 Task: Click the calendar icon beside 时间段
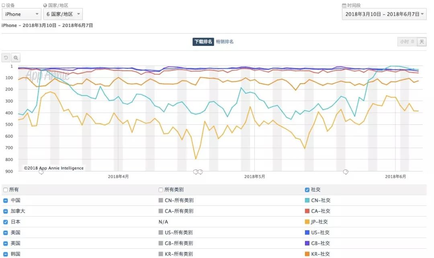[x=344, y=5]
